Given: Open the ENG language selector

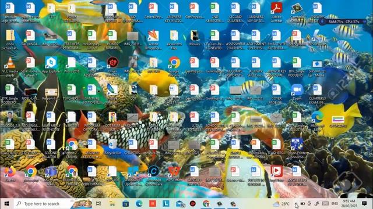Looking at the screenshot, I should point(335,204).
